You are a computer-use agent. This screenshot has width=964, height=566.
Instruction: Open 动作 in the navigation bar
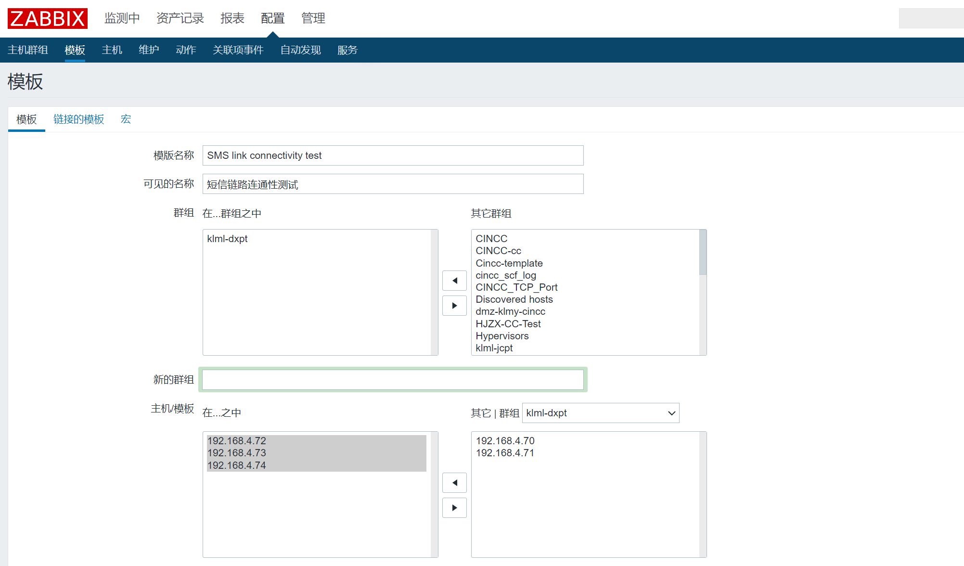[x=186, y=50]
